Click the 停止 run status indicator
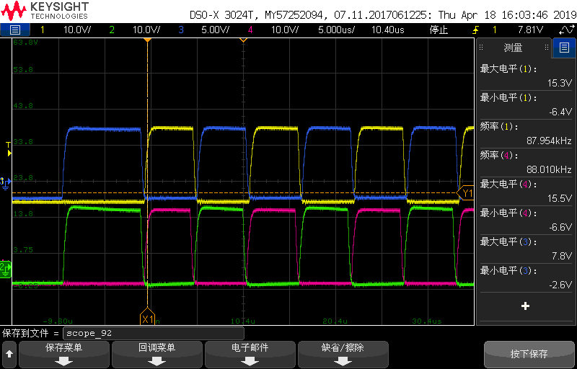This screenshot has height=369, width=577. point(439,30)
